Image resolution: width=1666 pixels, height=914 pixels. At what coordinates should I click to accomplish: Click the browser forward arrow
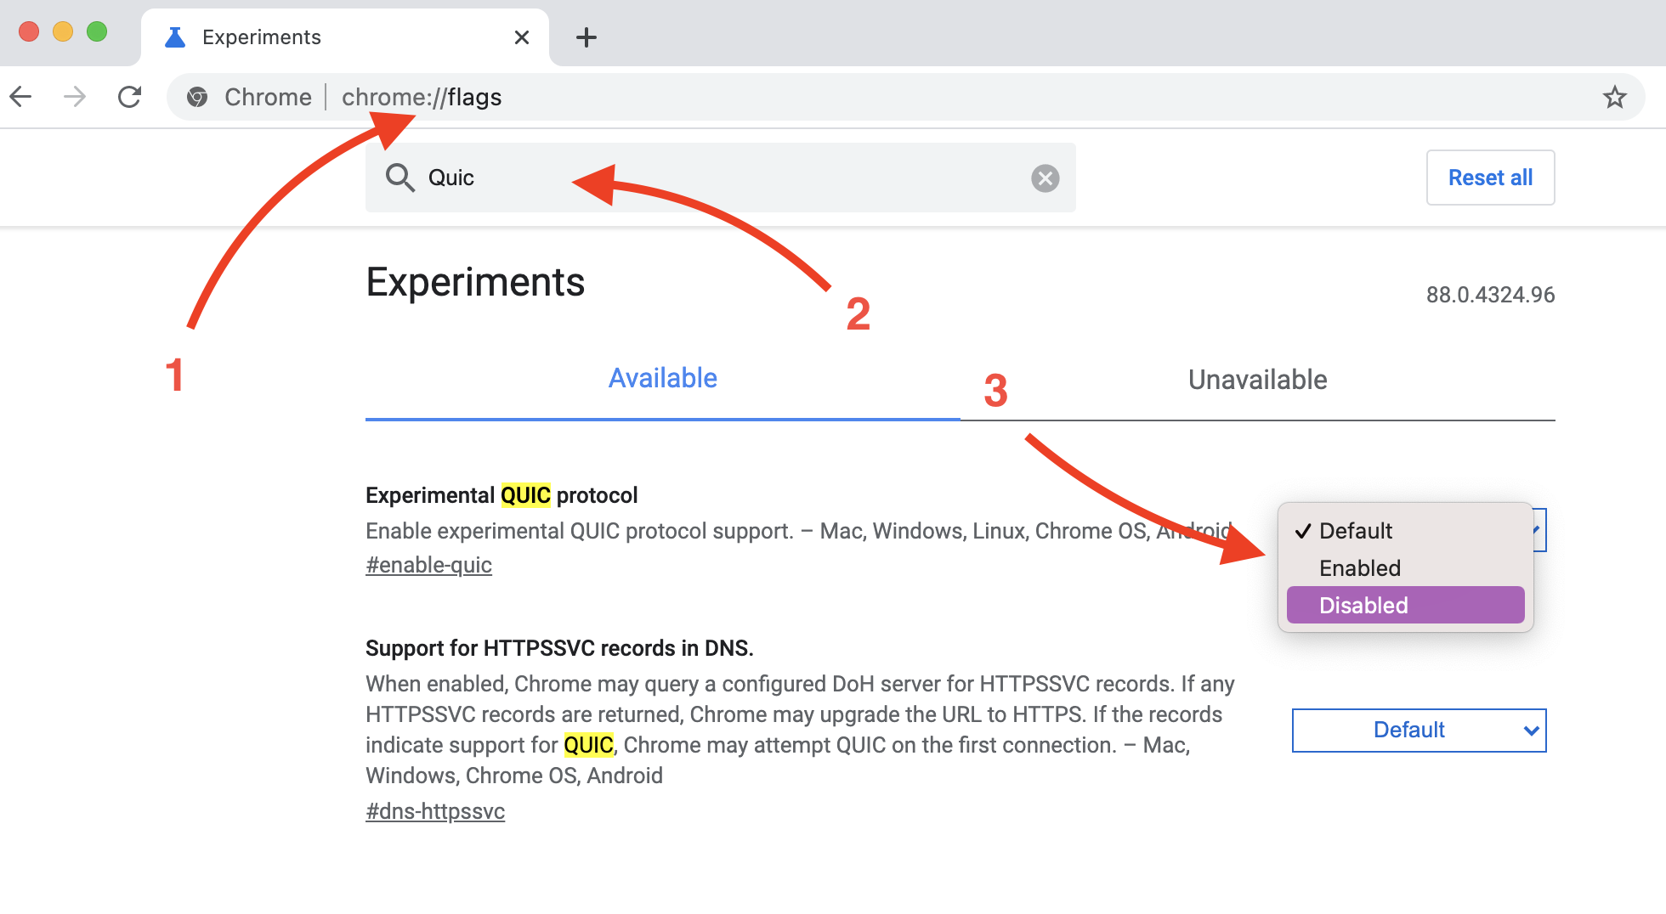pyautogui.click(x=75, y=97)
